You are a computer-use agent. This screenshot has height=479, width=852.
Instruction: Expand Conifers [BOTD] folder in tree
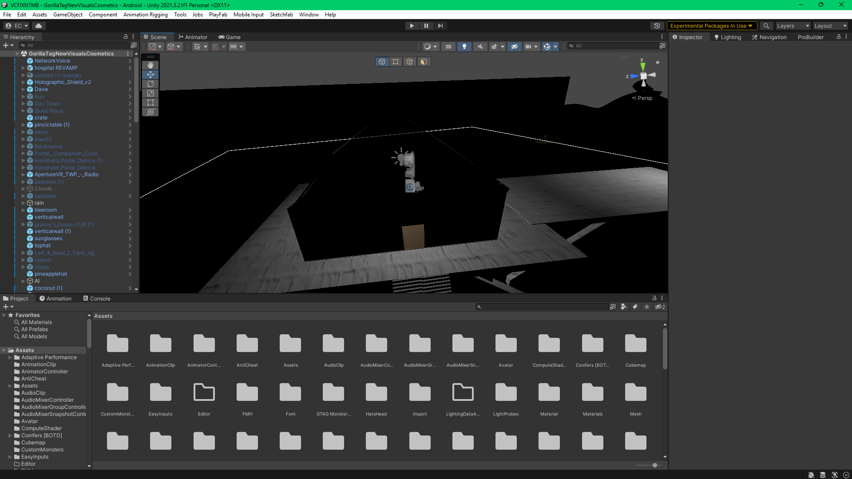click(x=10, y=435)
